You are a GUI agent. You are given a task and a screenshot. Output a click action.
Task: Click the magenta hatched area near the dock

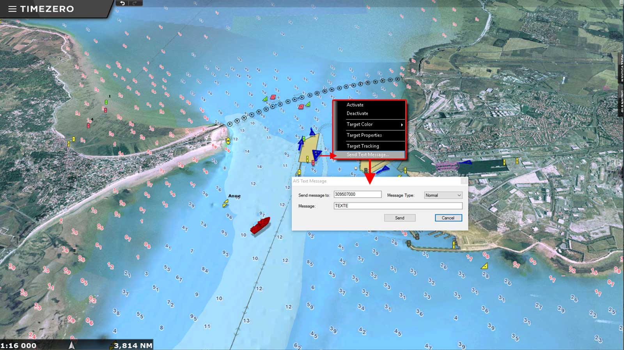pyautogui.click(x=447, y=166)
